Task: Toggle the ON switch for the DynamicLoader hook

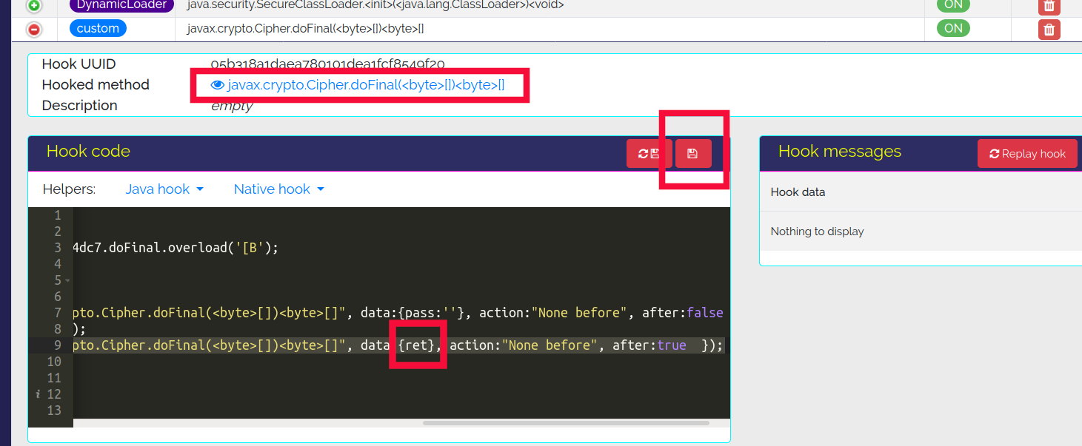Action: click(953, 5)
